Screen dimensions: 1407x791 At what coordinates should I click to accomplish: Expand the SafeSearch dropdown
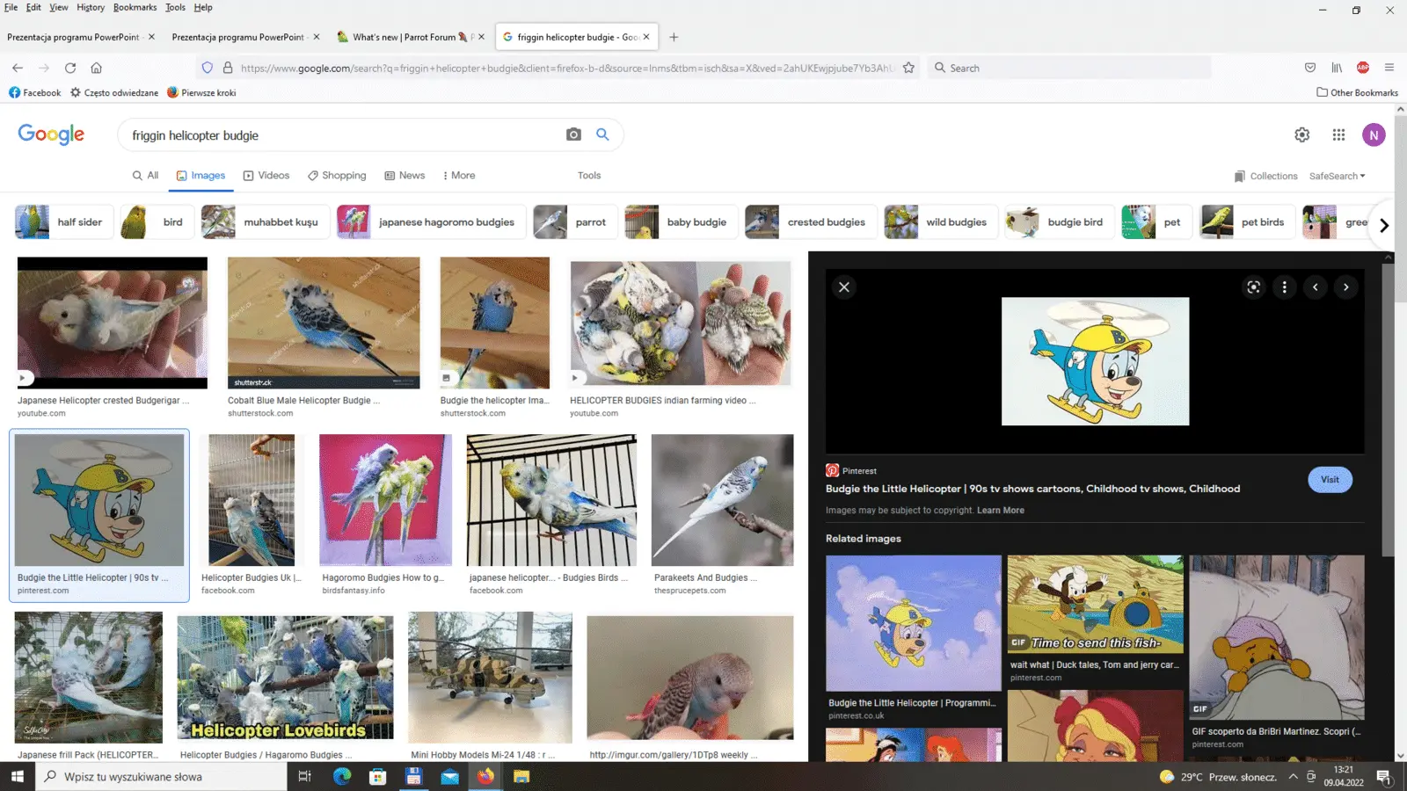[x=1337, y=176]
